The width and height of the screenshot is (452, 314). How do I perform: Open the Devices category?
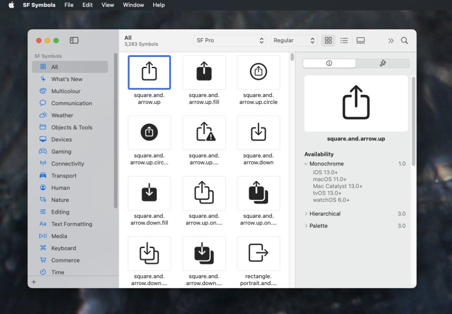click(x=70, y=140)
